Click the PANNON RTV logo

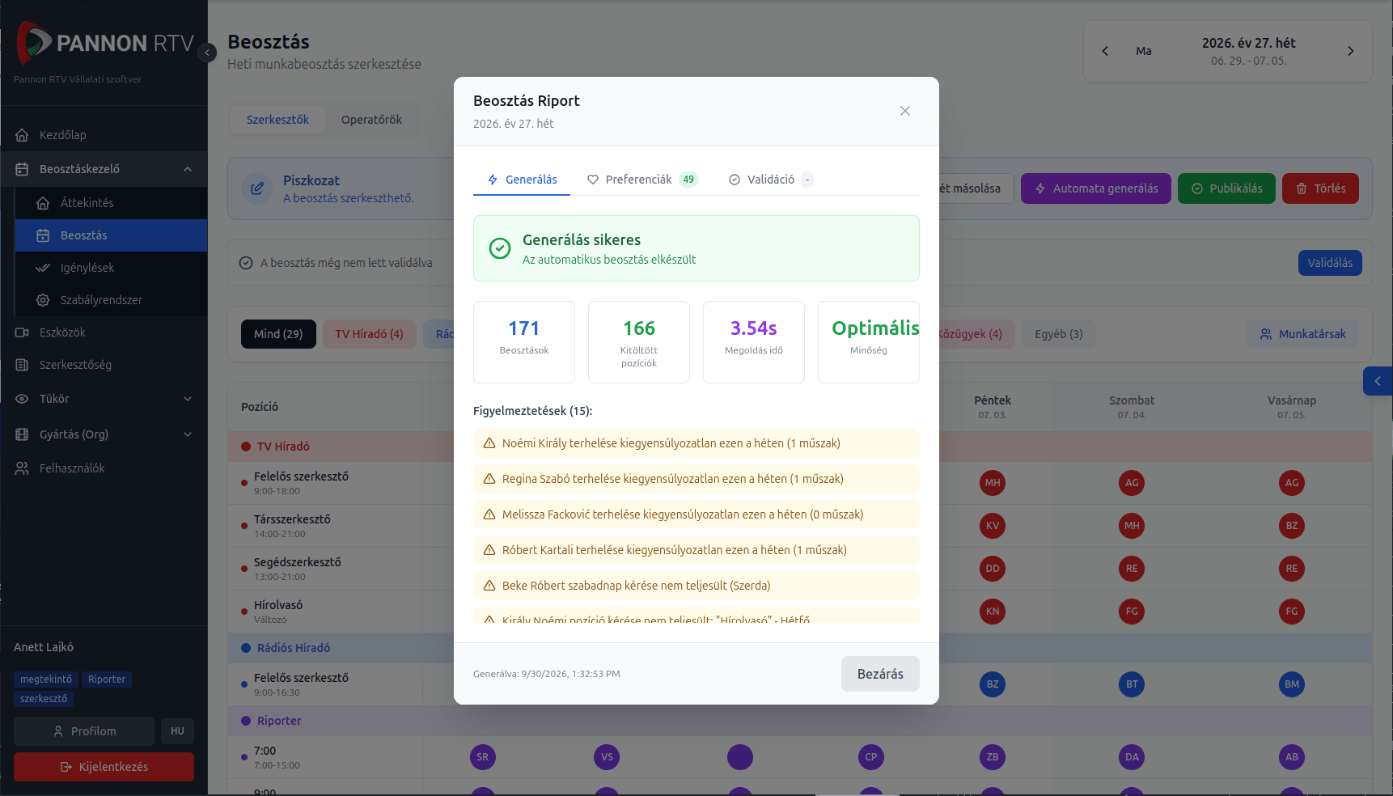105,43
